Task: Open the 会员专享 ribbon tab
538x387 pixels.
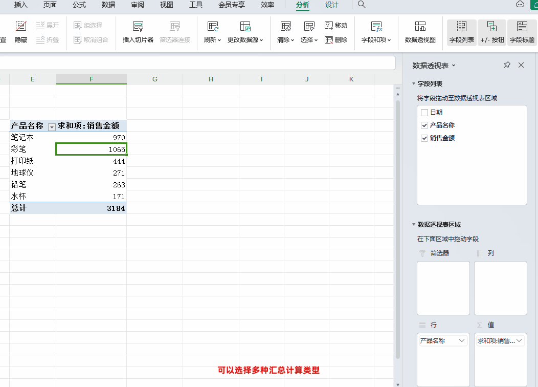Action: click(232, 5)
